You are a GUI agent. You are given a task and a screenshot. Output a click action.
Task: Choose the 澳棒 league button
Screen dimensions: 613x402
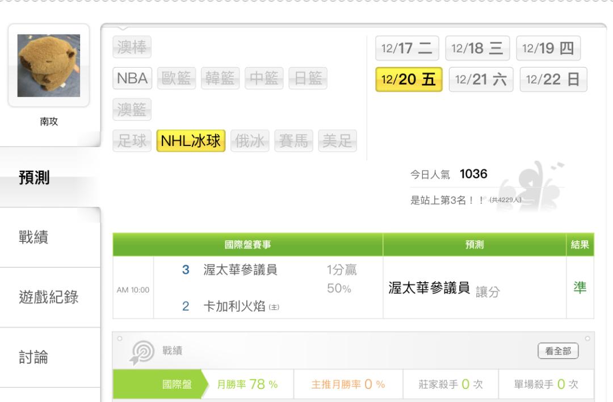click(132, 48)
